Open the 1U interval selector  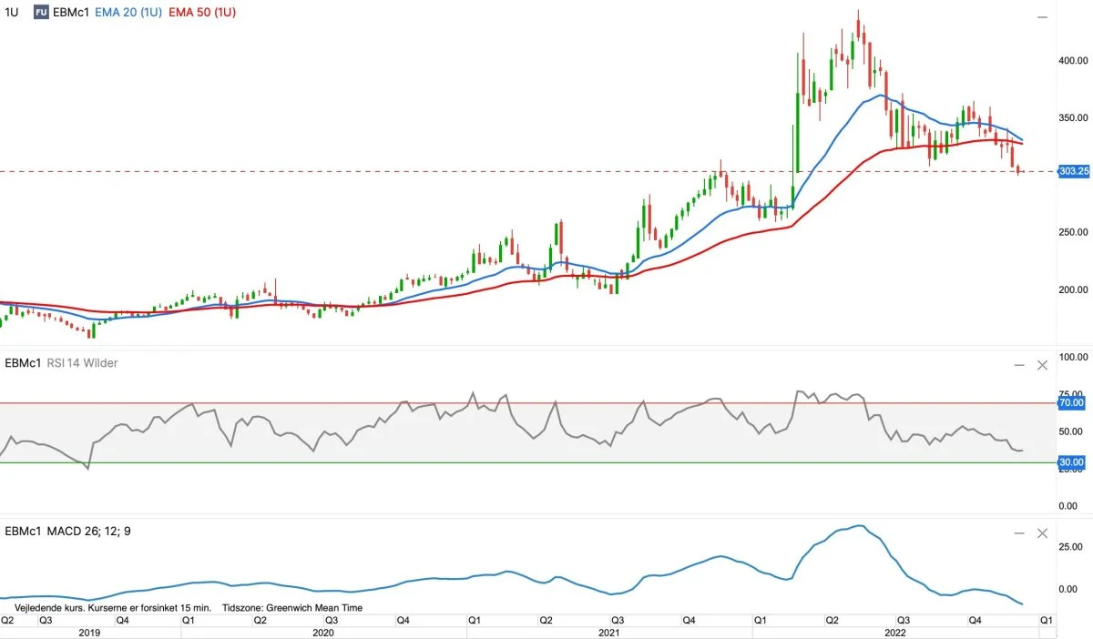tap(12, 13)
